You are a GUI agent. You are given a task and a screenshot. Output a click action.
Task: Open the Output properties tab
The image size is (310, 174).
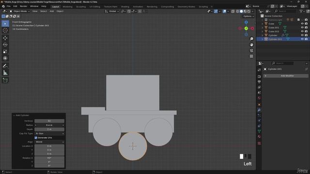(259, 82)
